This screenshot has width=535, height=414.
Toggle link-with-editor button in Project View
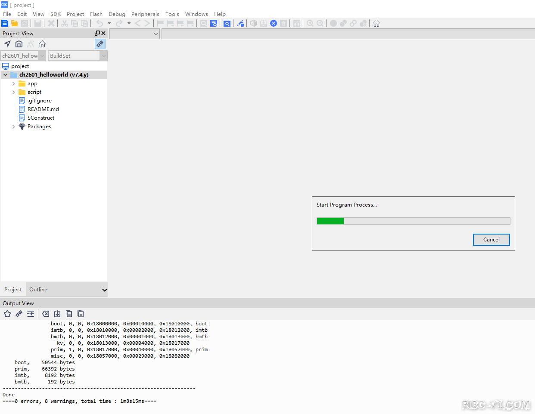point(100,44)
